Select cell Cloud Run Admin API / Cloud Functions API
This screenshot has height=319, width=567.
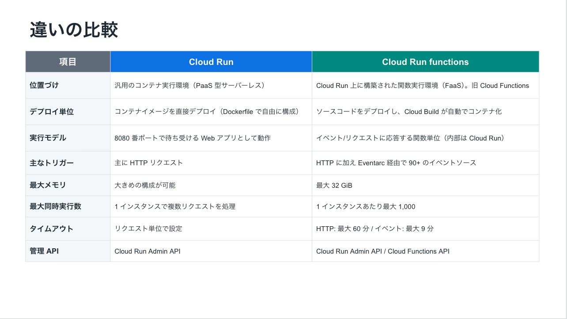(x=426, y=251)
